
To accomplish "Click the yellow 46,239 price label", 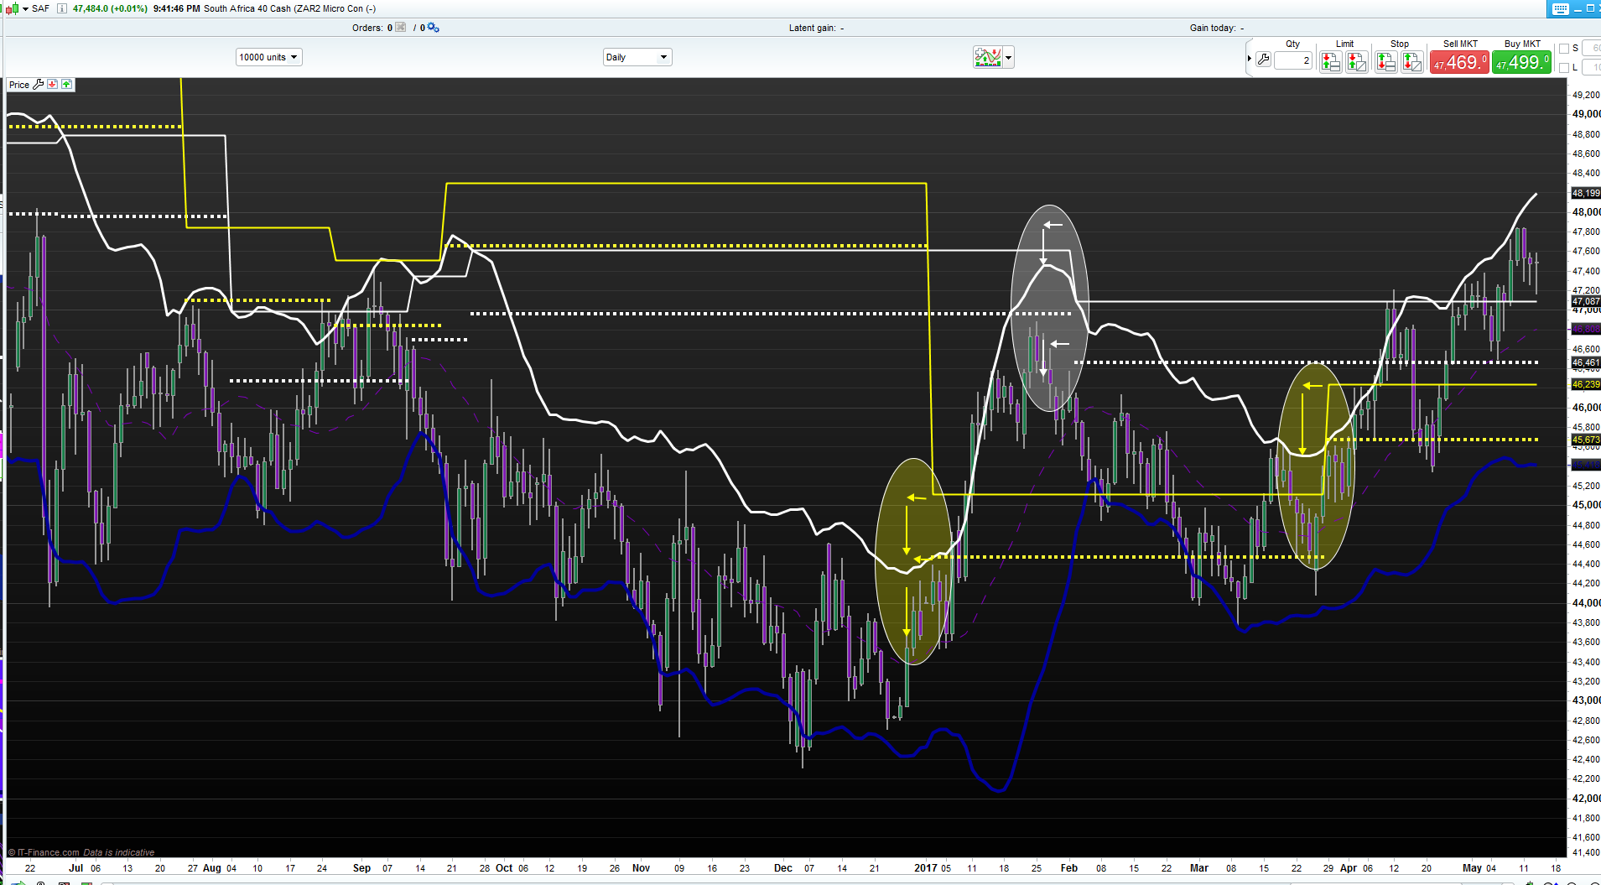I will coord(1585,384).
